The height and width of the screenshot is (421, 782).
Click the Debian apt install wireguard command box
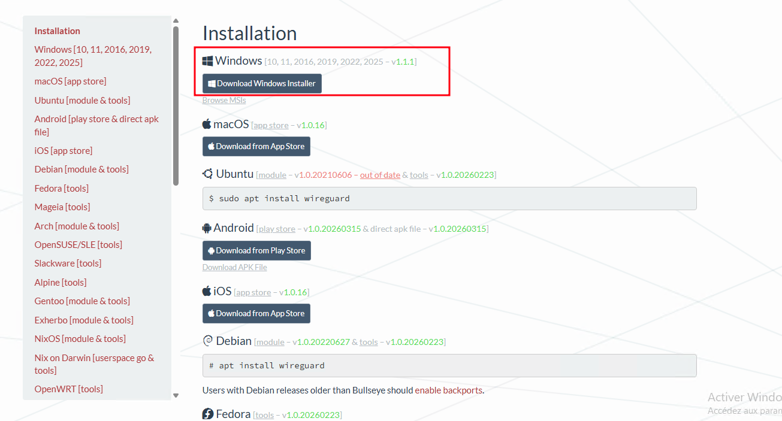[x=449, y=365]
